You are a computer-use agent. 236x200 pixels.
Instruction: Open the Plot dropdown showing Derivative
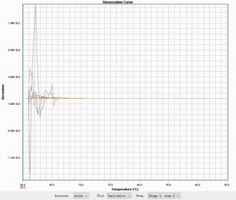coord(119,196)
